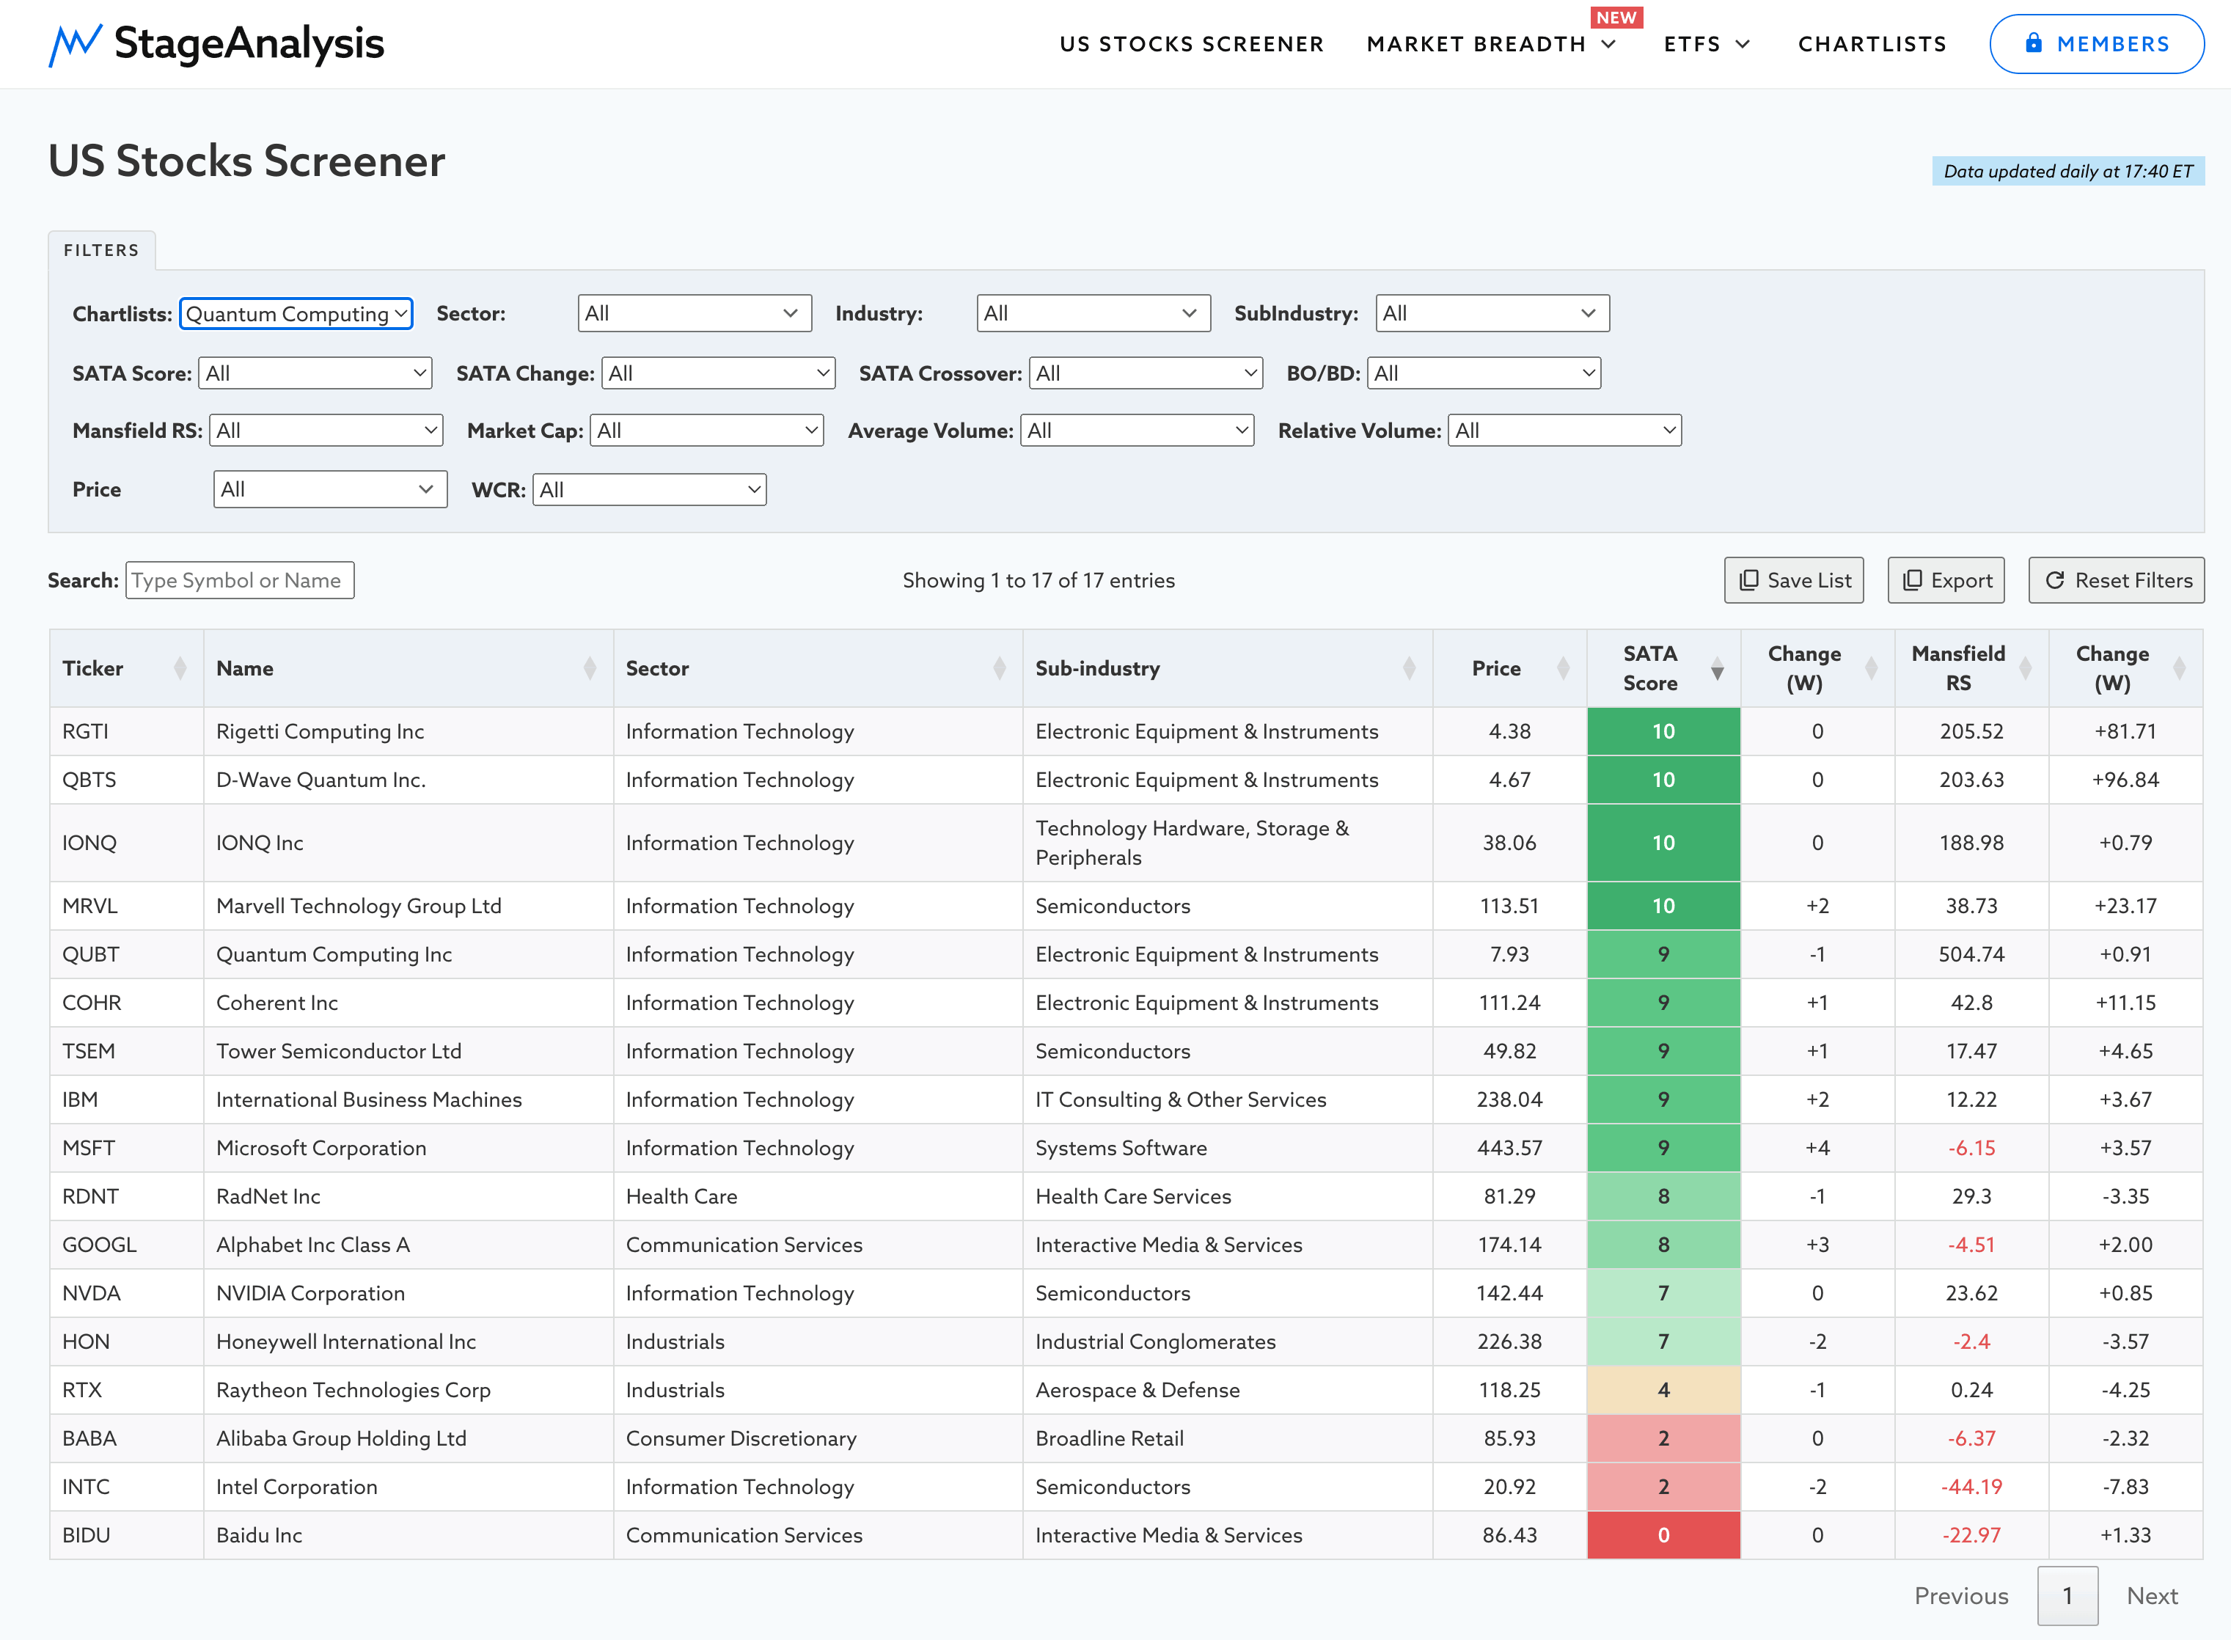Image resolution: width=2231 pixels, height=1640 pixels.
Task: Focus the Symbol or Name search field
Action: coord(240,581)
